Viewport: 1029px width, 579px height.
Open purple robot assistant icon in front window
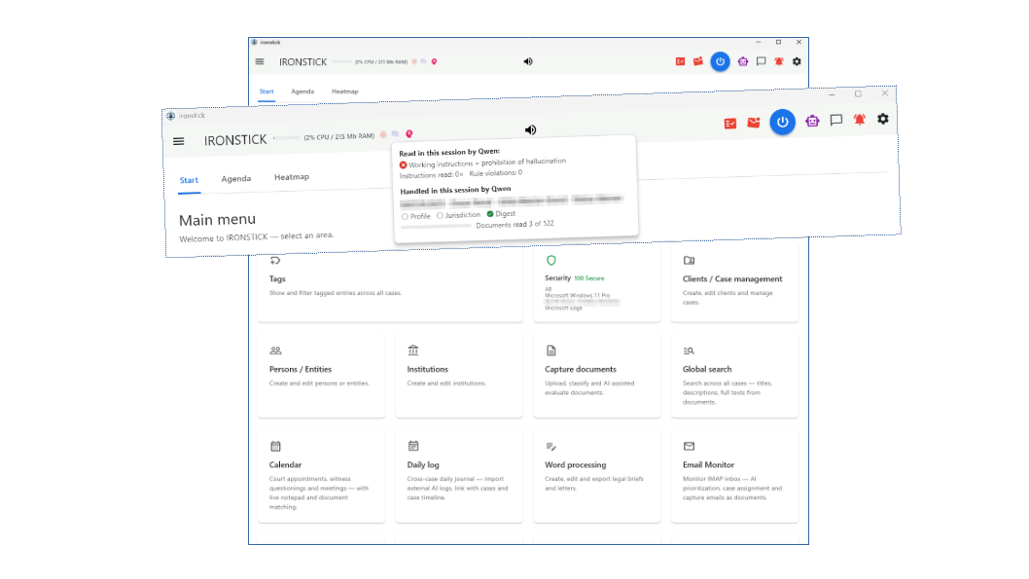(812, 121)
